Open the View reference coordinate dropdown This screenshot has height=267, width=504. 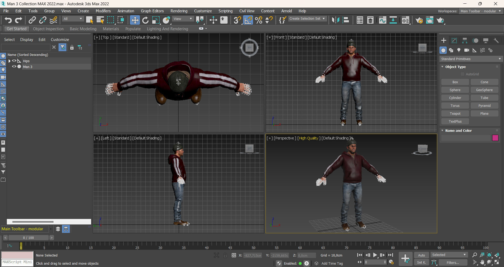(x=183, y=19)
